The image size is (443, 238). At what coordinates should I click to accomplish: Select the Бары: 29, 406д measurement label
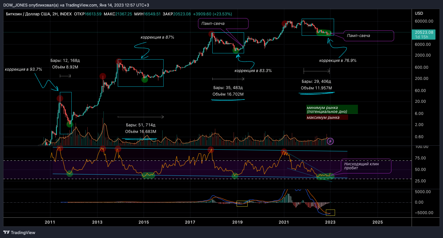(316, 81)
